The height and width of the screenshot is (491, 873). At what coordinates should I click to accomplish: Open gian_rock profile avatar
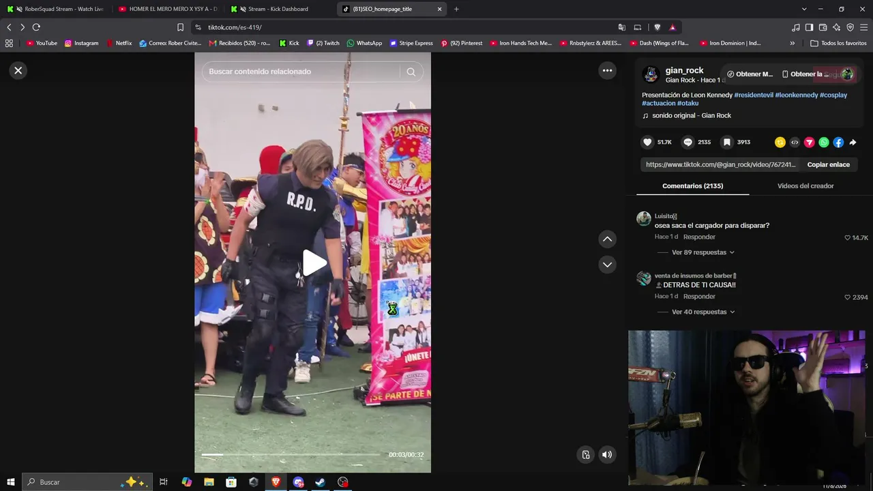pos(651,74)
